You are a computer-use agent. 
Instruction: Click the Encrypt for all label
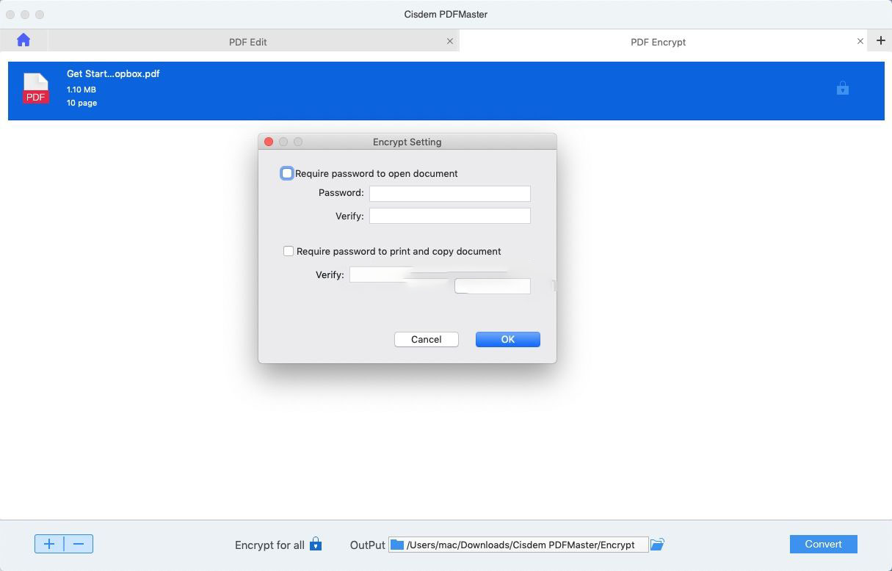(x=269, y=545)
